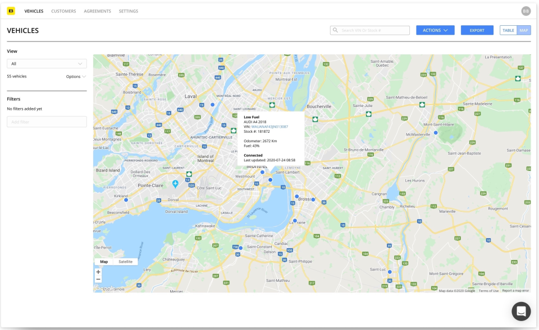539x330 pixels.
Task: Select the Map type button
Action: (x=104, y=262)
